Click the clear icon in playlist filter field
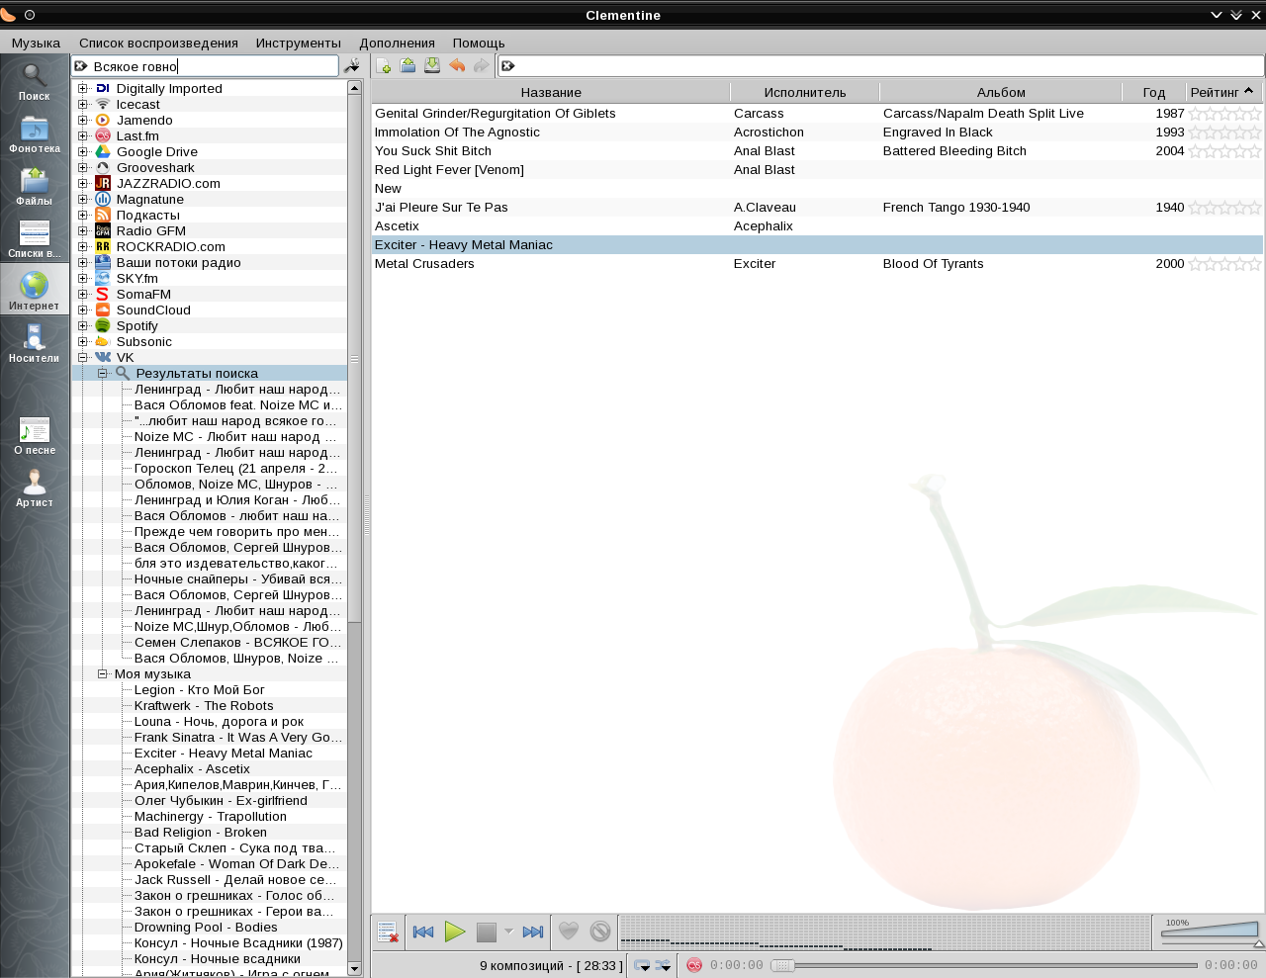The width and height of the screenshot is (1266, 978). [508, 66]
